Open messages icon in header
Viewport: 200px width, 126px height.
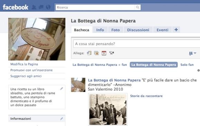point(41,7)
